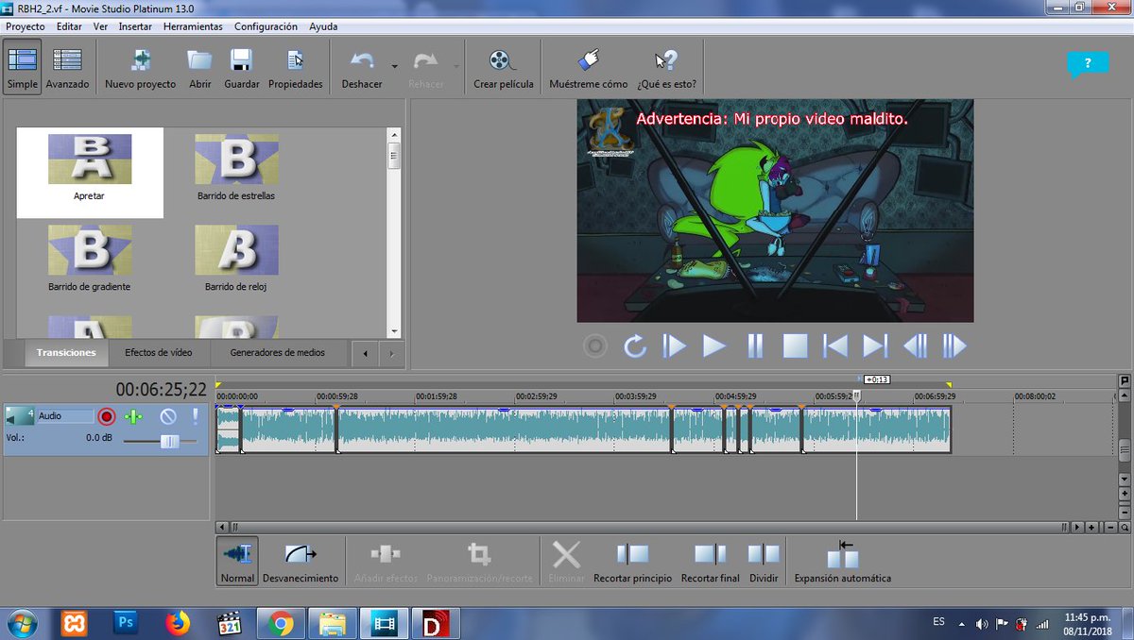Go to end of project
This screenshot has height=640, width=1134.
(875, 346)
